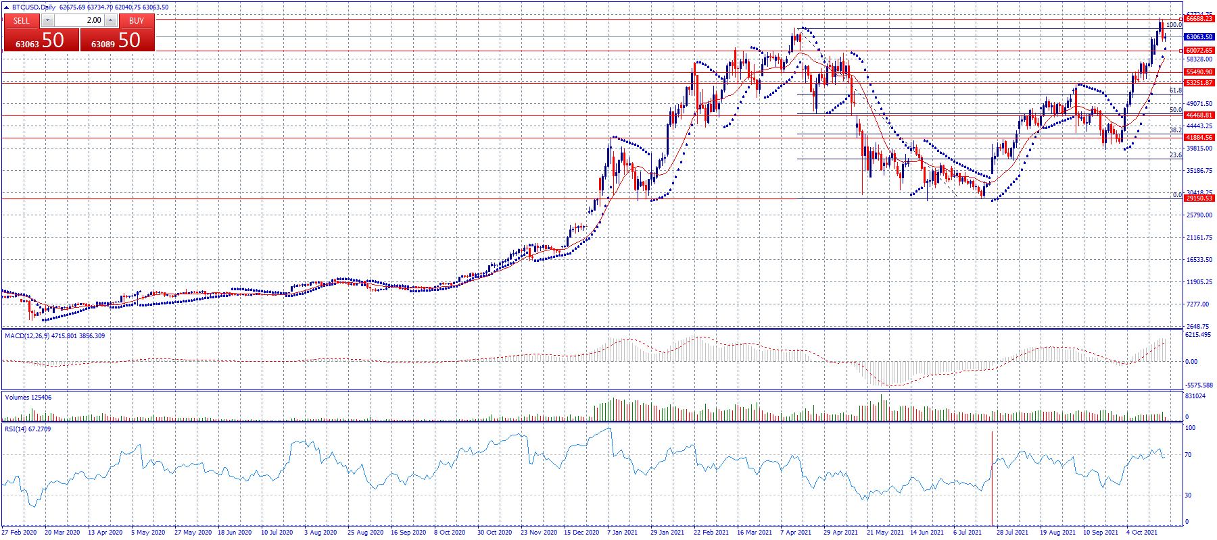Select the Volumes 125406 indicator label
The image size is (1217, 540).
coord(28,397)
